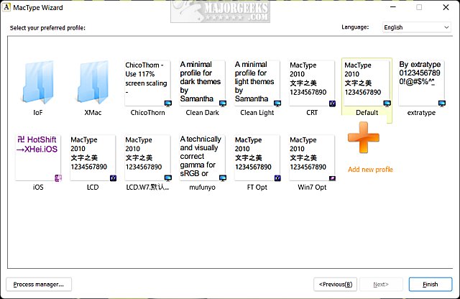Close the MacType Wizard window
The image size is (460, 299).
click(x=446, y=7)
